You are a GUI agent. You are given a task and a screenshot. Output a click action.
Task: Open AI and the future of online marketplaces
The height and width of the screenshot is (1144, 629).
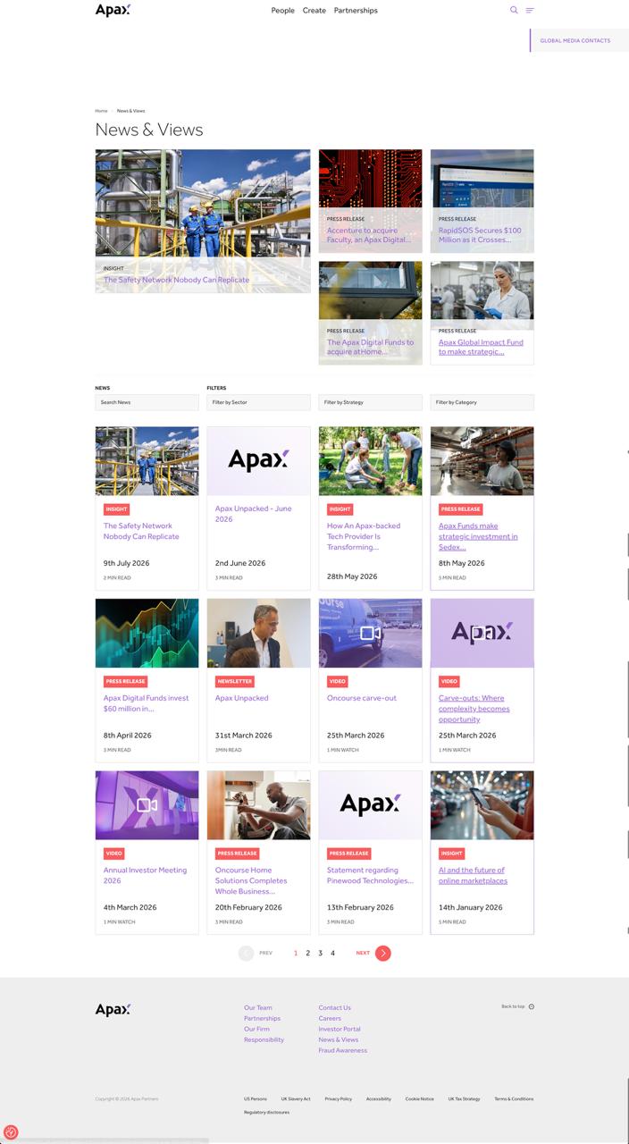click(x=473, y=875)
